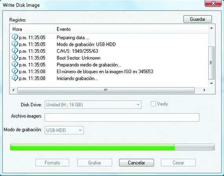This screenshot has height=176, width=224.
Task: Click info icon next to 'Modo de grabación: USB-HDD' log
Action: [15, 44]
